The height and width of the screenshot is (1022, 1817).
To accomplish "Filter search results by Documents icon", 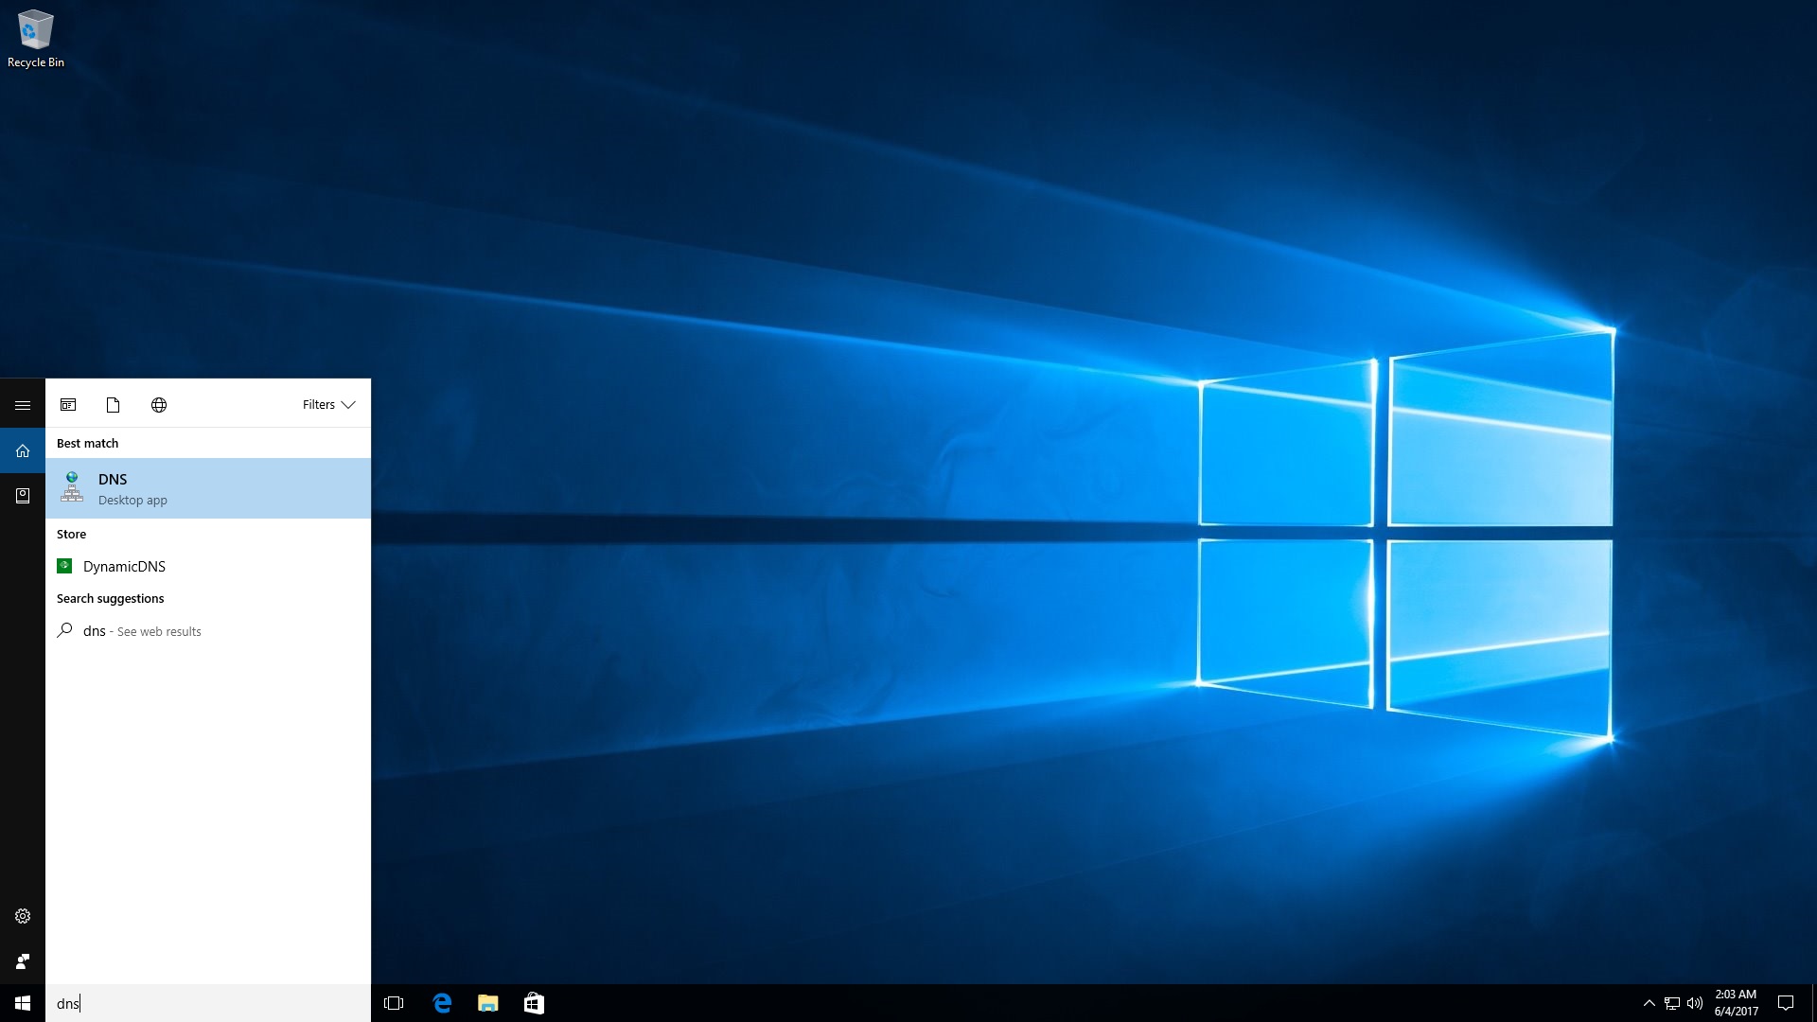I will point(113,405).
